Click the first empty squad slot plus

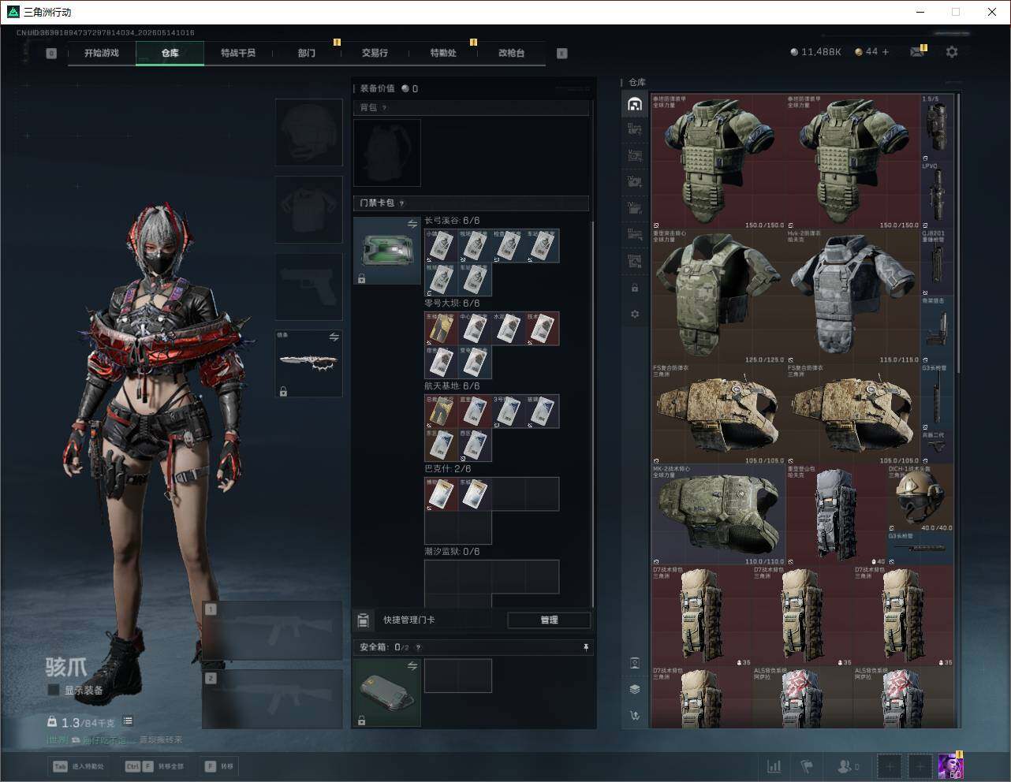(890, 766)
